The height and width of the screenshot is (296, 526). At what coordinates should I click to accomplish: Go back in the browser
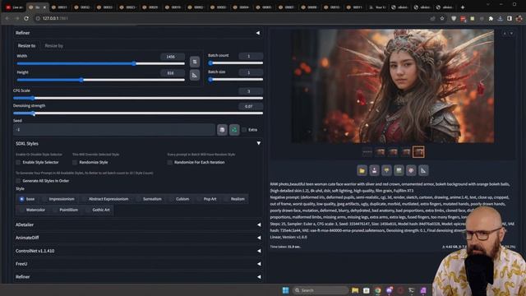click(7, 18)
